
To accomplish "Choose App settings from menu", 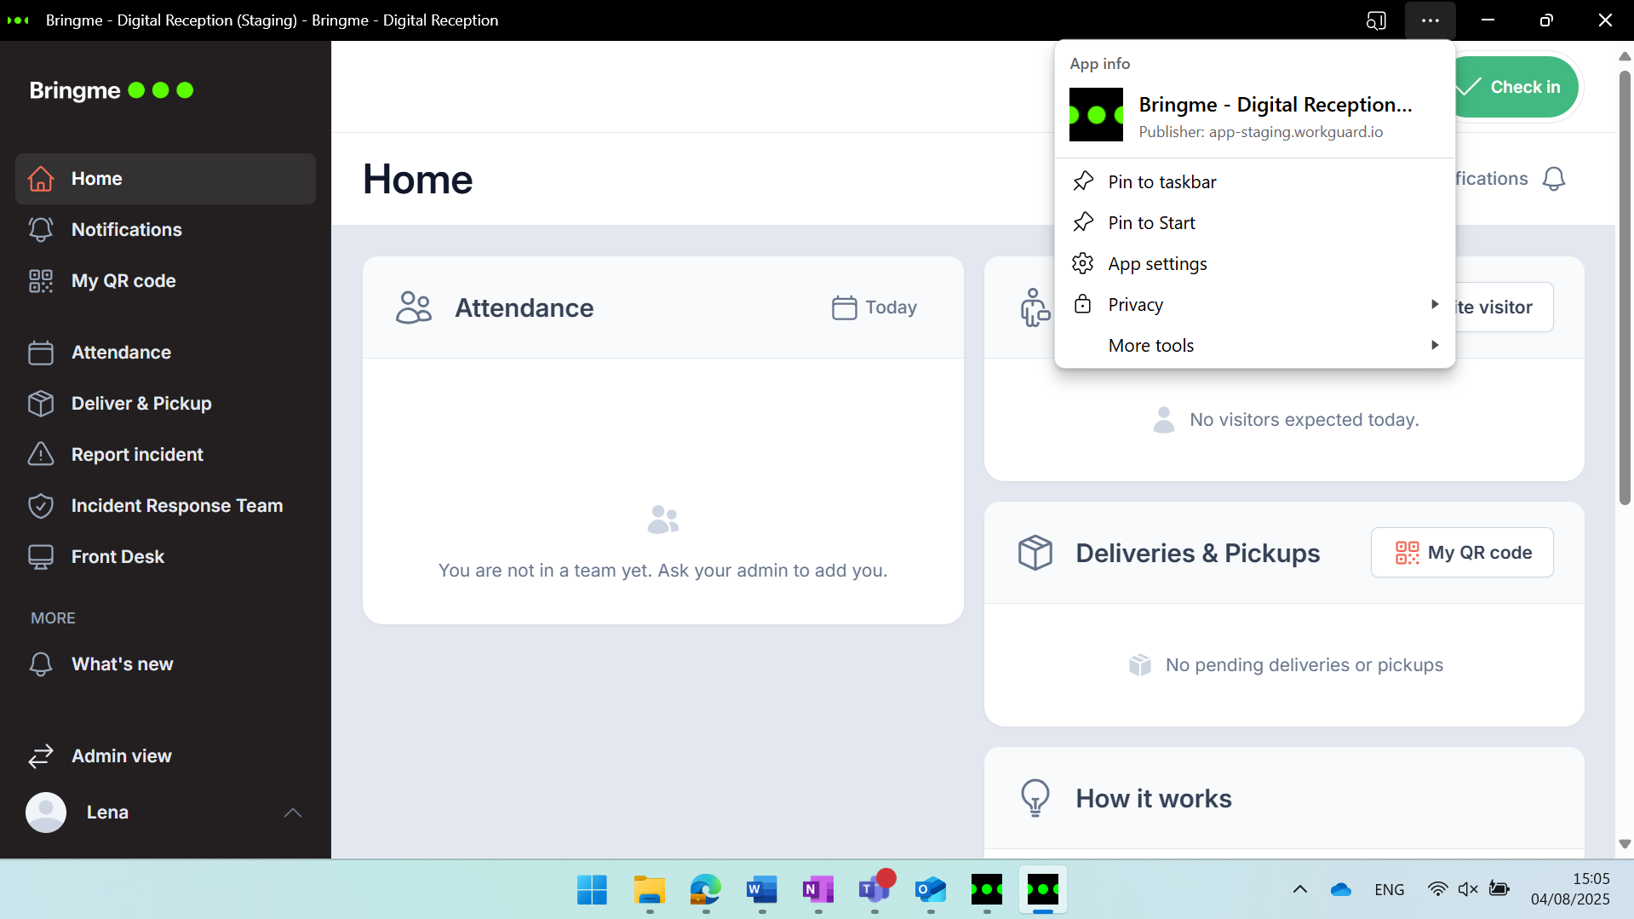I will click(1157, 264).
